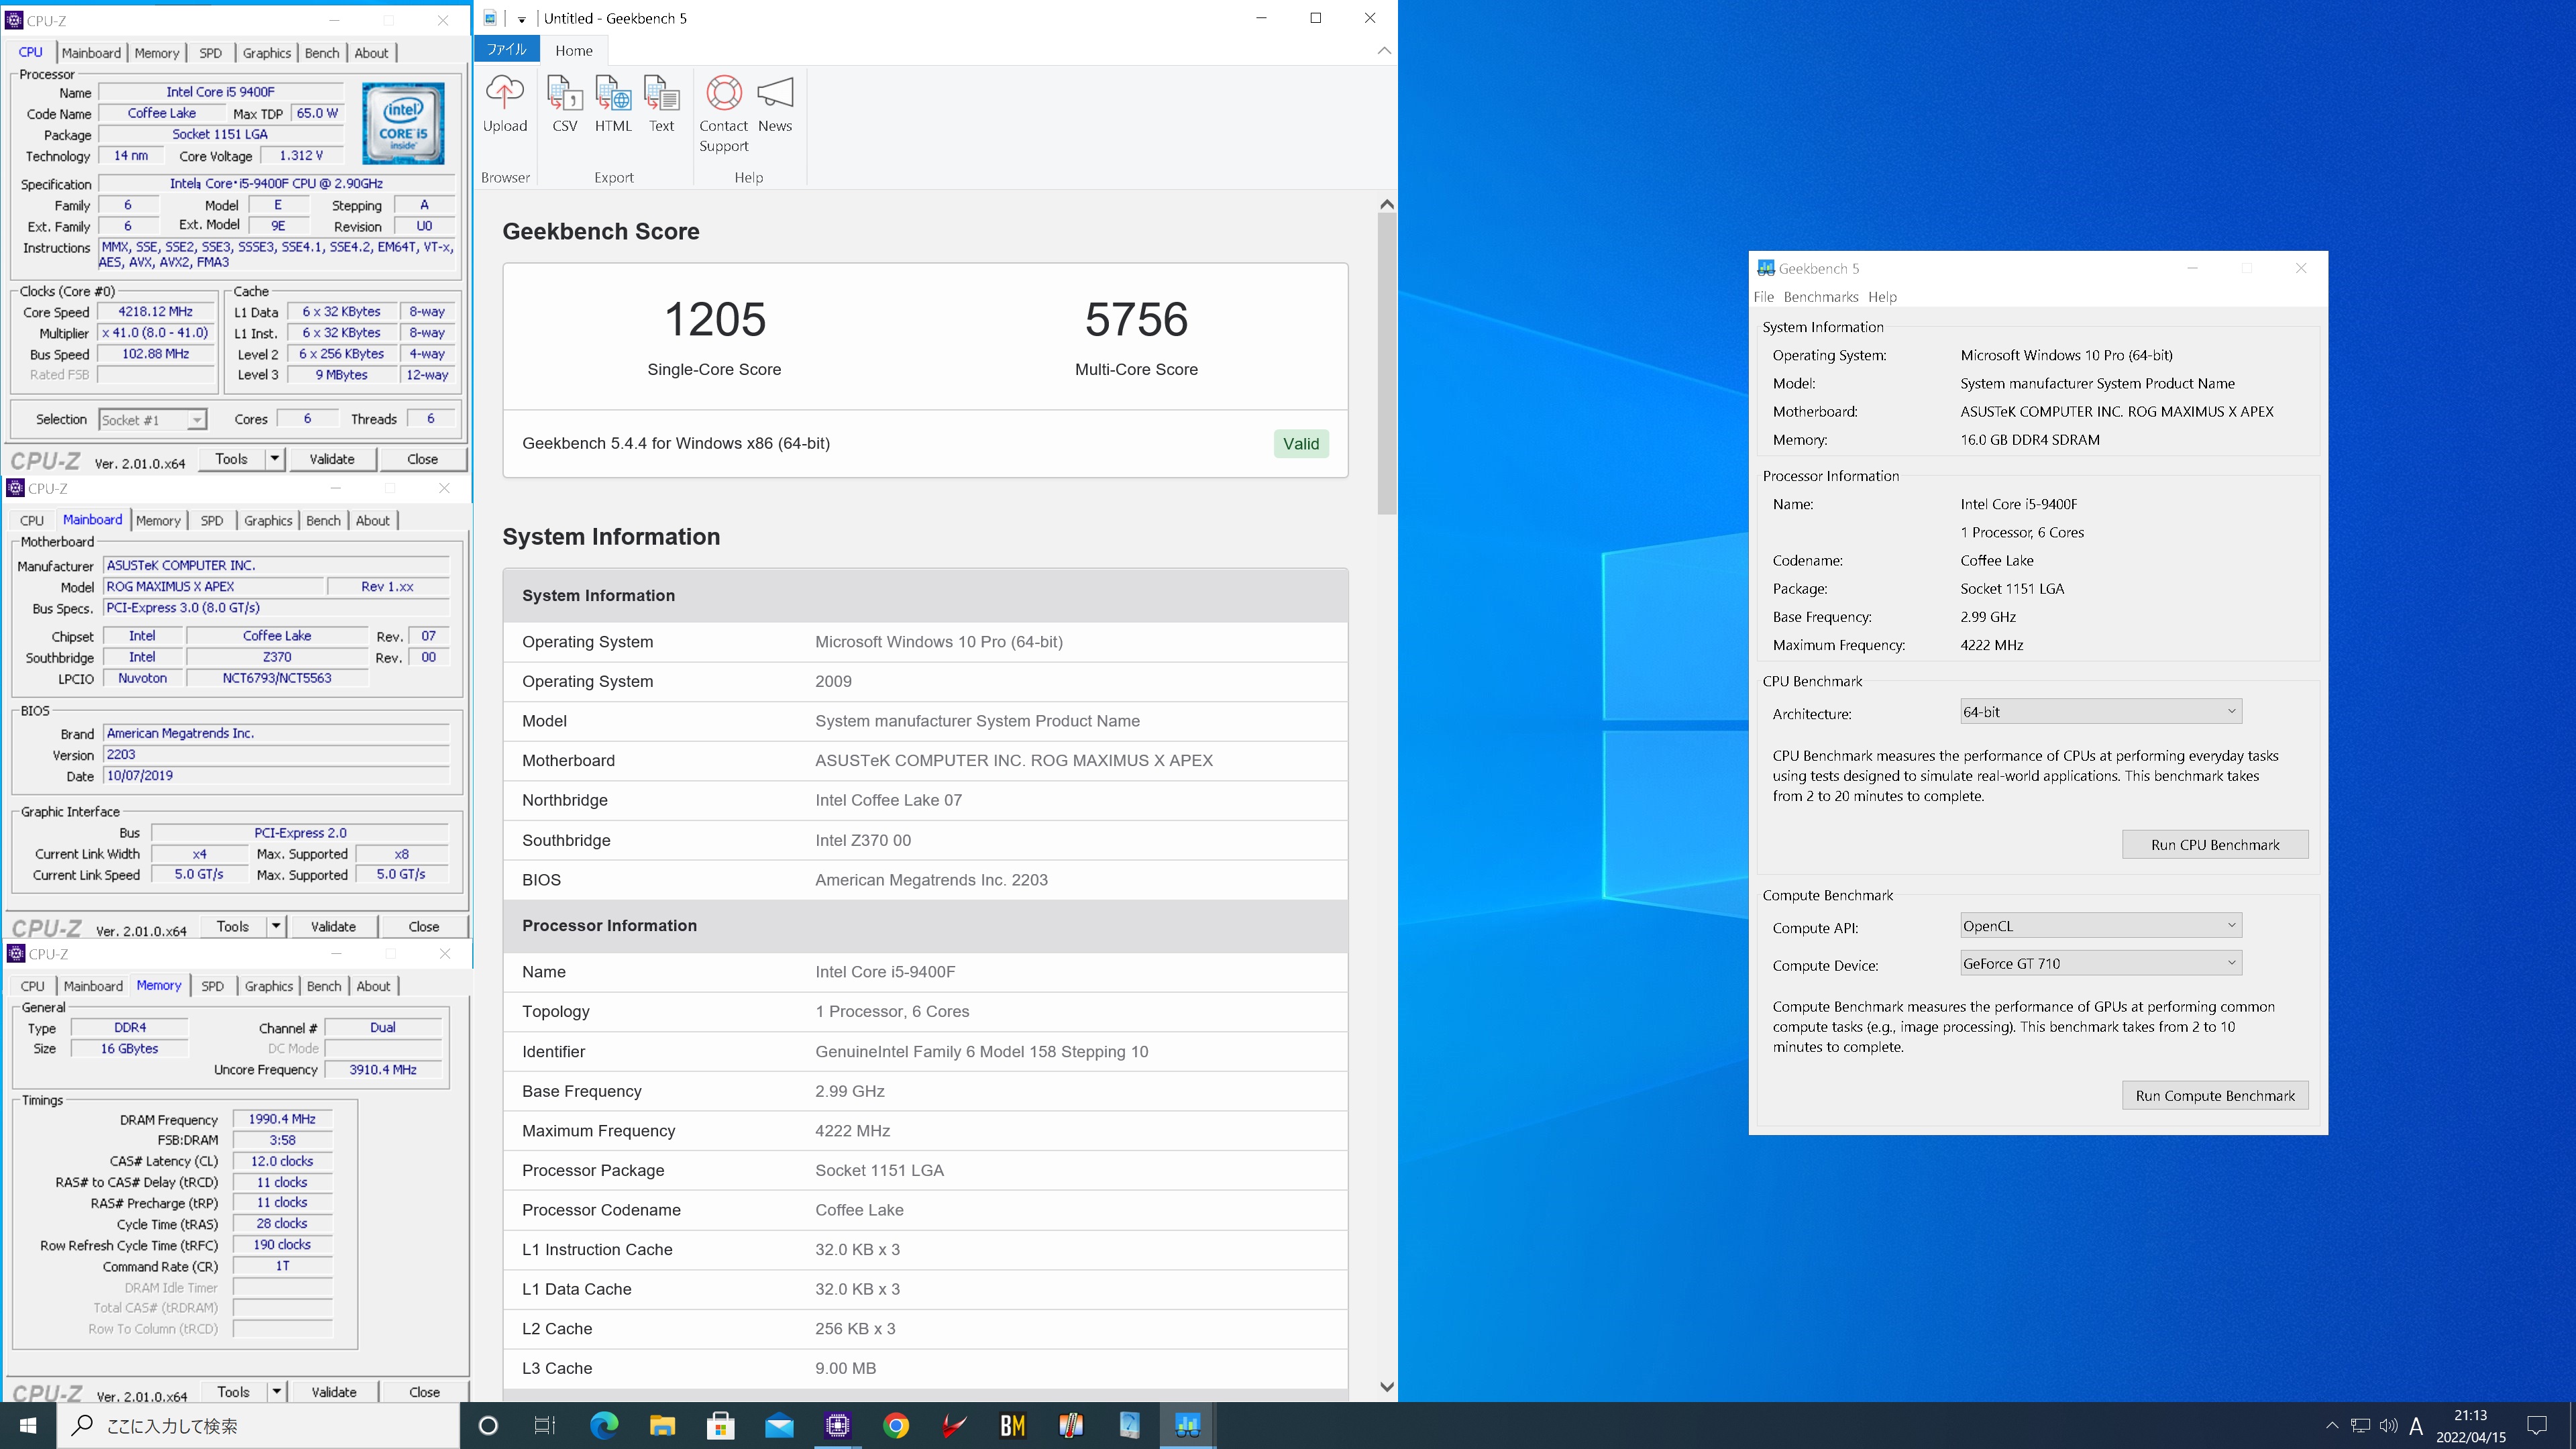Screen dimensions: 2576x1449
Task: Open the File menu in Geekbench 5
Action: point(1763,297)
